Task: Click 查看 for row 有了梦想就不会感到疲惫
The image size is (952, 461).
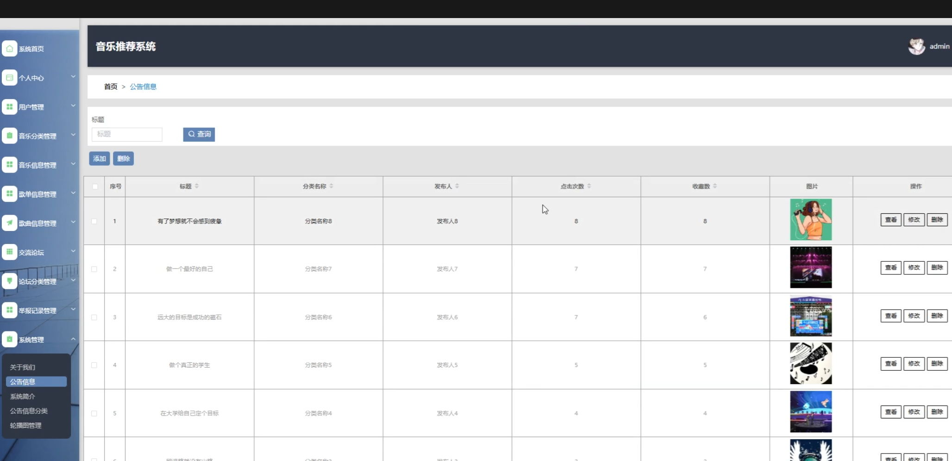Action: point(891,220)
